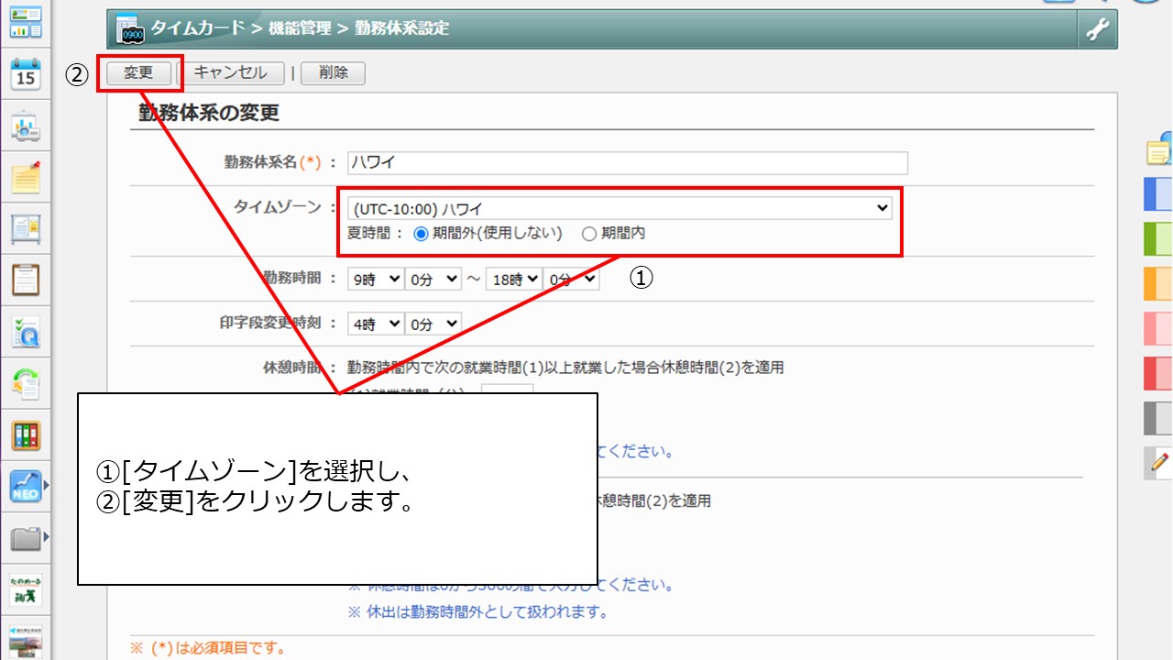Click the キャンセル button
This screenshot has height=660, width=1173.
point(230,73)
